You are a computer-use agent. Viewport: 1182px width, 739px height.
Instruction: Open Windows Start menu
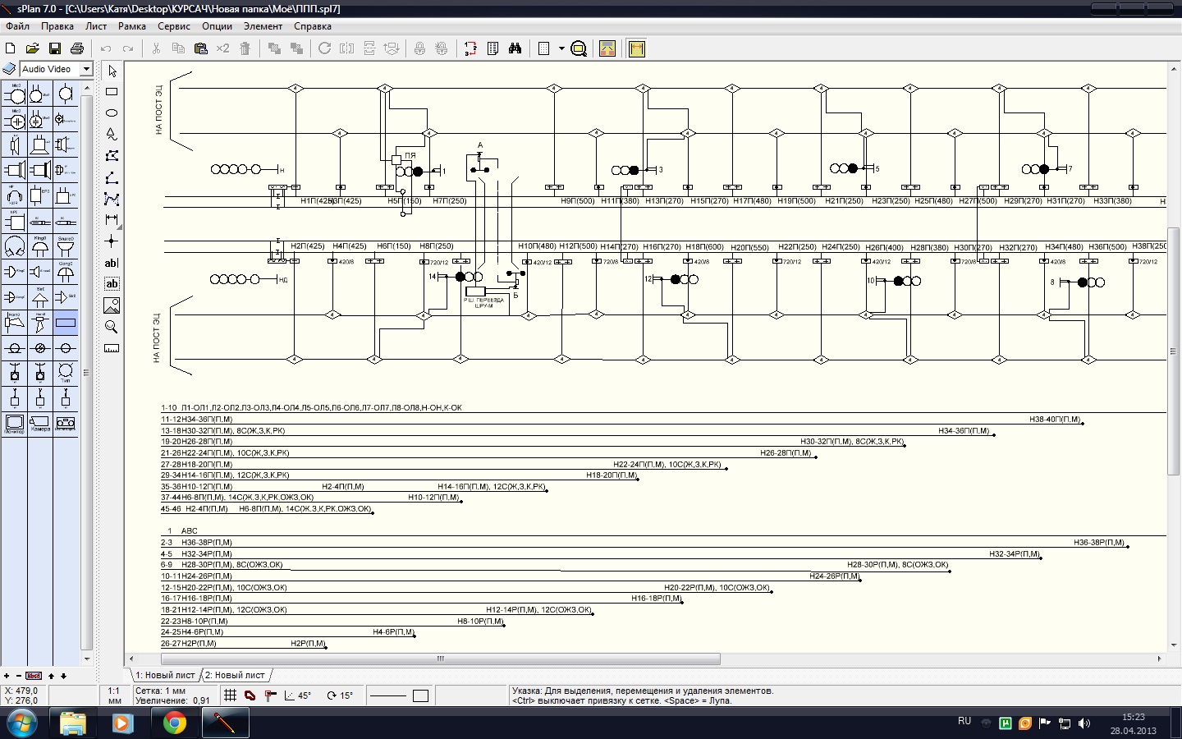(22, 723)
